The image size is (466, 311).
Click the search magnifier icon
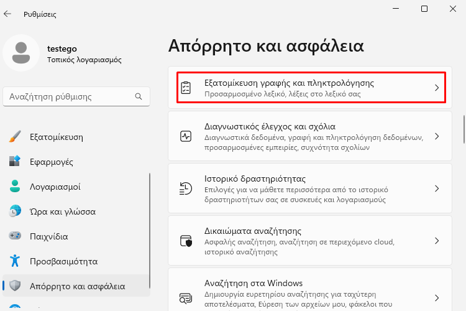click(138, 96)
